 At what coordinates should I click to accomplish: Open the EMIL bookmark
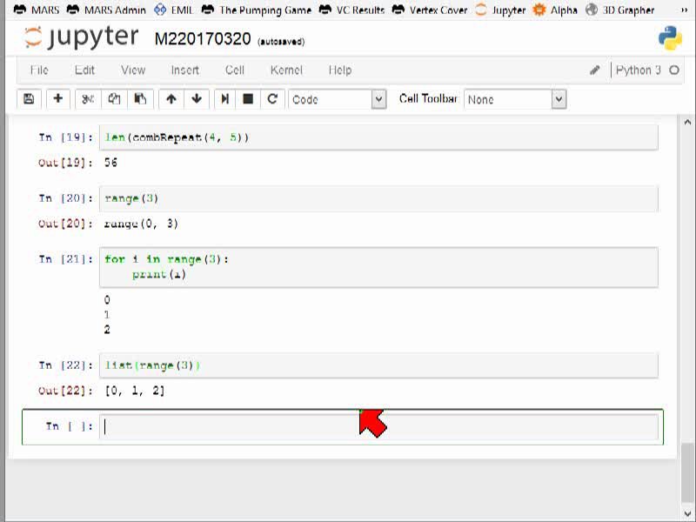[x=173, y=10]
